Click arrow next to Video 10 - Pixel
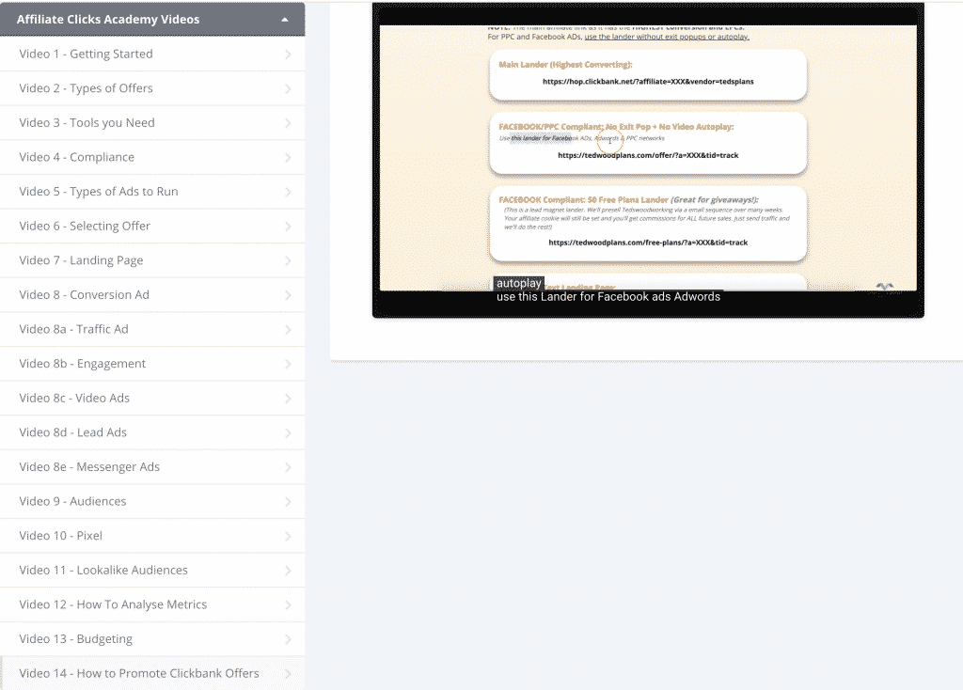The height and width of the screenshot is (690, 963). coord(288,536)
